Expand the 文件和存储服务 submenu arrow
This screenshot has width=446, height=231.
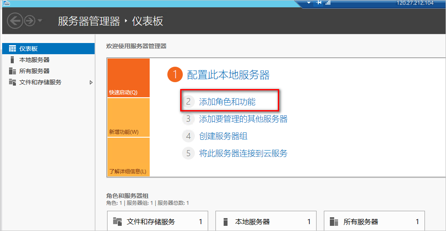[91, 82]
